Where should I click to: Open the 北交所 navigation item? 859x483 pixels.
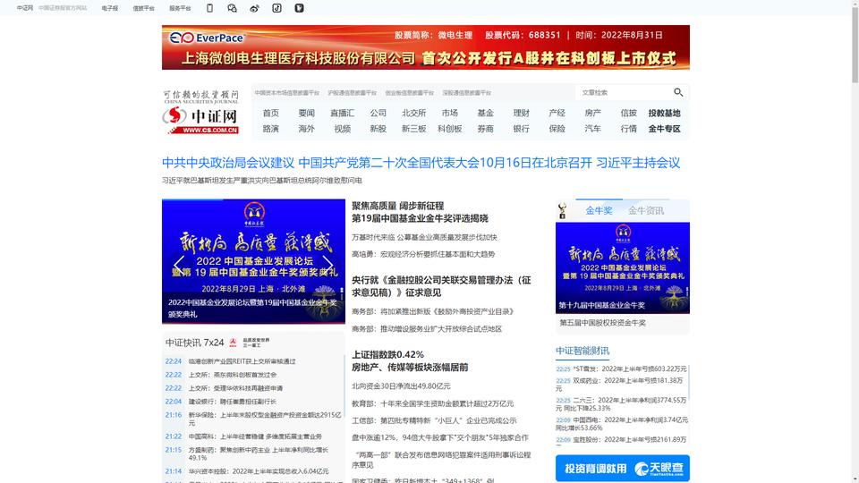413,113
